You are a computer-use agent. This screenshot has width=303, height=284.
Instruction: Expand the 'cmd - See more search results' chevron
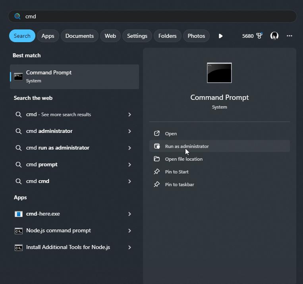pyautogui.click(x=130, y=115)
